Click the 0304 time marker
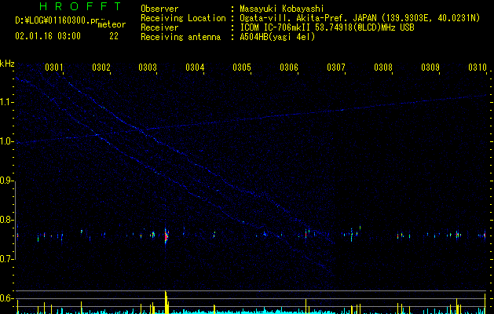The width and height of the screenshot is (494, 314). click(x=195, y=67)
